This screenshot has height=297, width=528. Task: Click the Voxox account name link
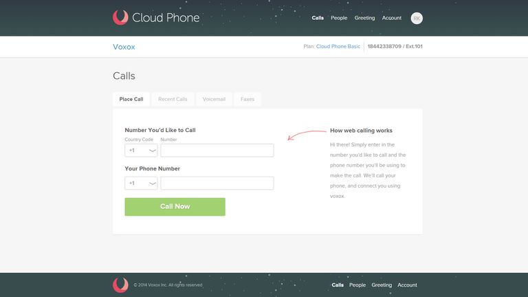(124, 47)
